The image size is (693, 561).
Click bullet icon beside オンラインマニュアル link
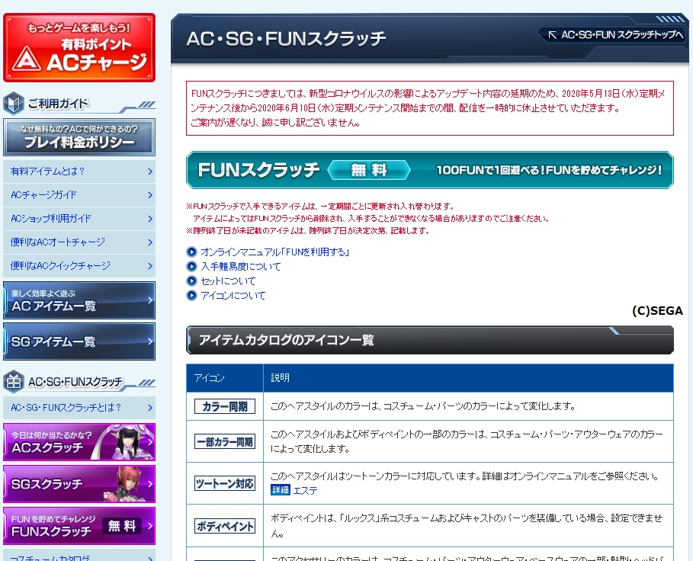191,252
